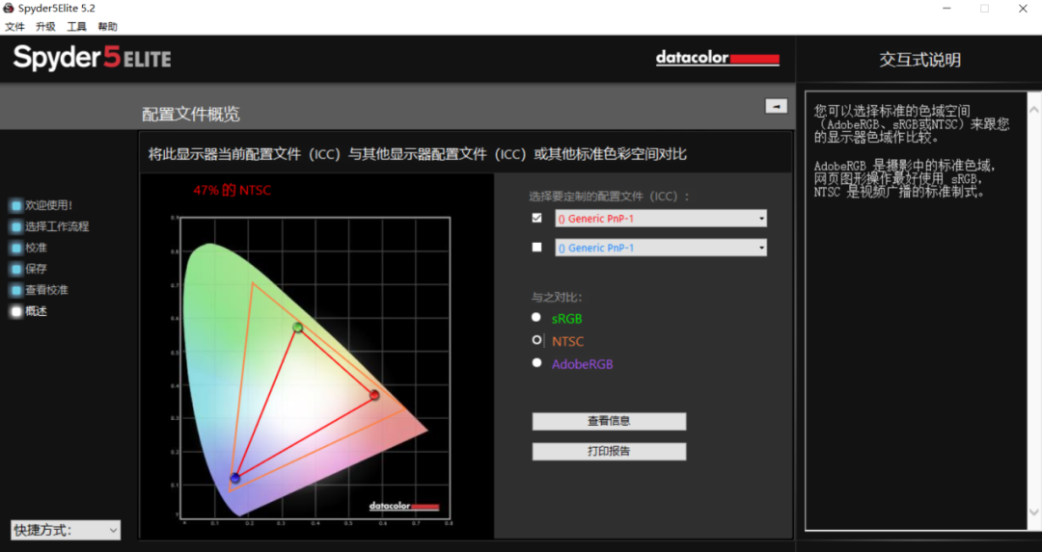
Task: Open the 工具 menu
Action: click(x=76, y=27)
